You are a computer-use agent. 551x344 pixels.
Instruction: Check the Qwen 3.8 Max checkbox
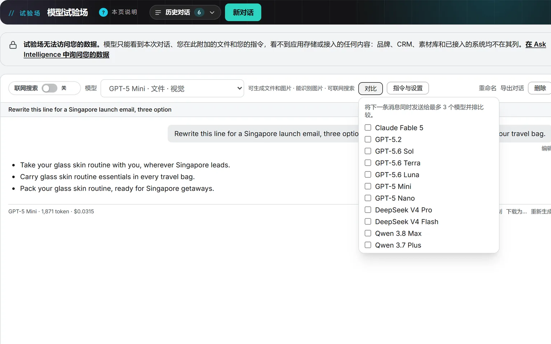click(368, 233)
